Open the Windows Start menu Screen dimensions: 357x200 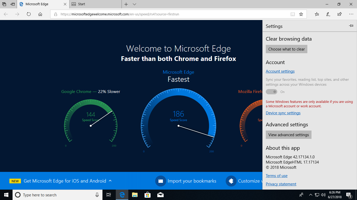point(6,195)
